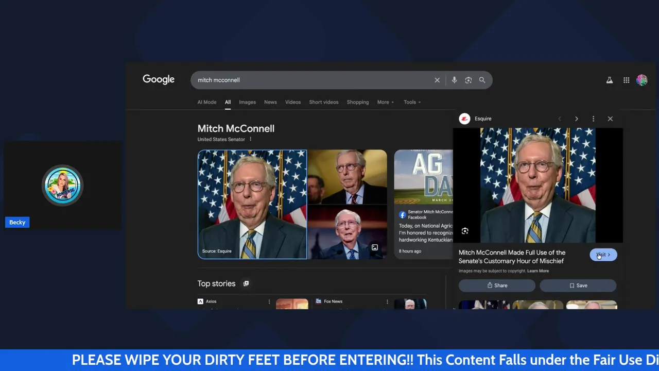Expand the Tools dropdown
The image size is (659, 371).
tap(412, 102)
